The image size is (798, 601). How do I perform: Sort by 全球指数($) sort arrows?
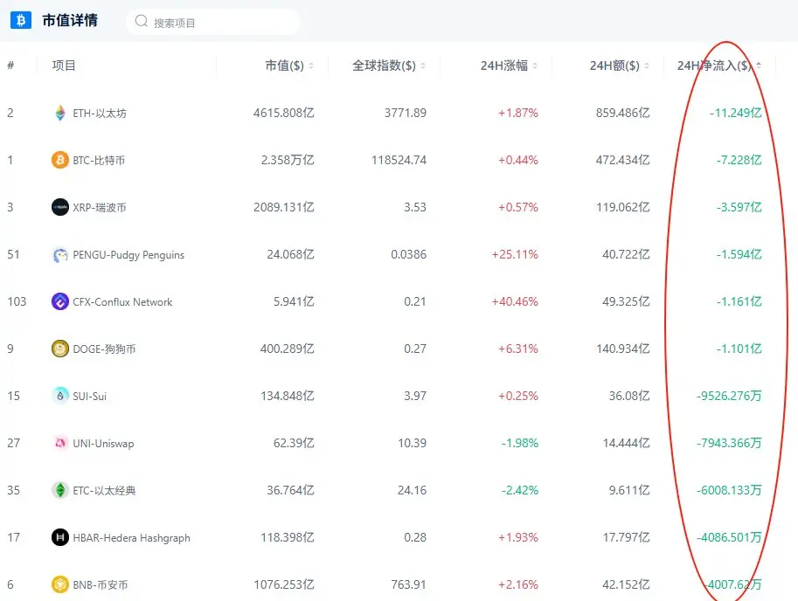coord(423,66)
